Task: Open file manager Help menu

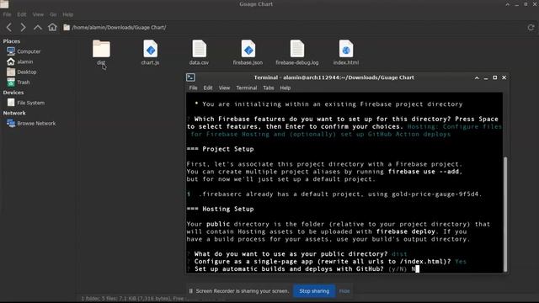Action: tap(67, 14)
